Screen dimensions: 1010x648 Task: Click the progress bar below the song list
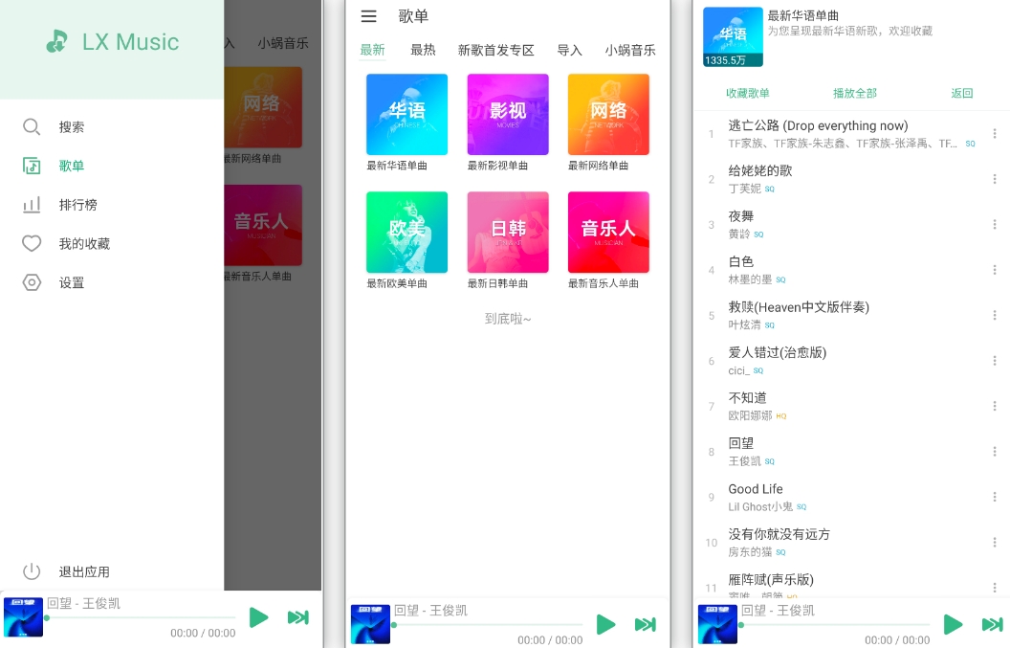pyautogui.click(x=832, y=625)
